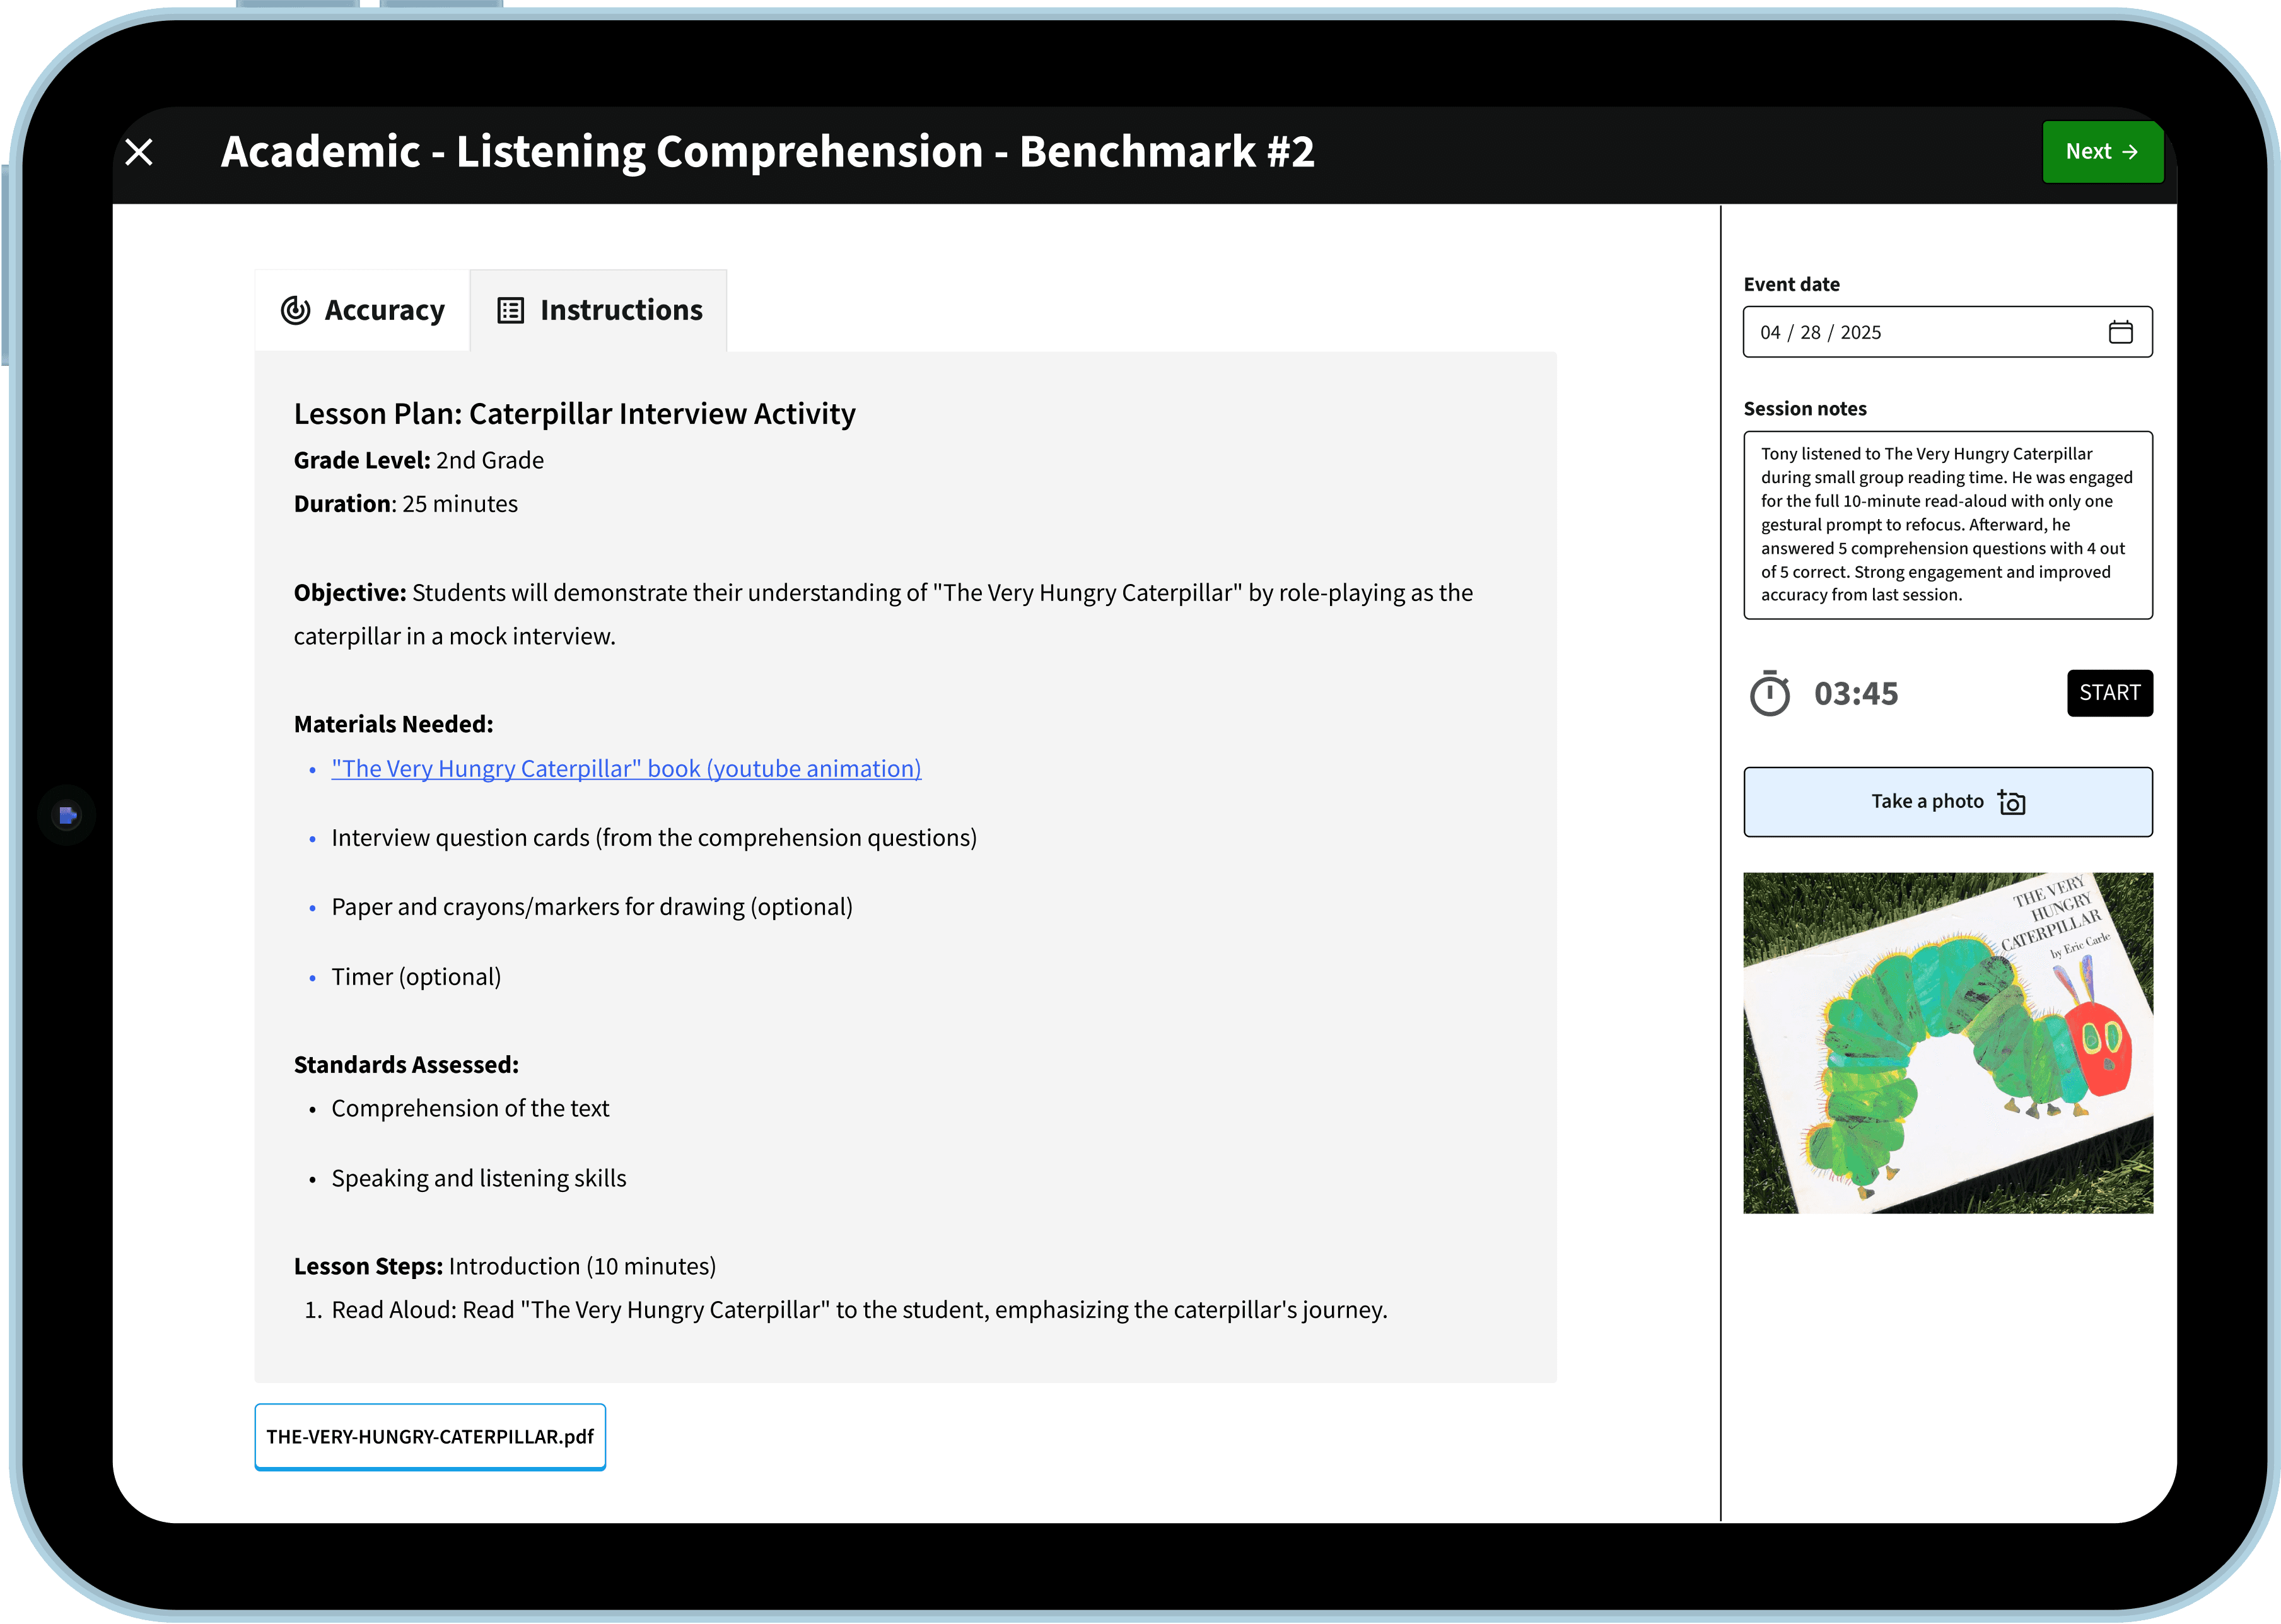The width and height of the screenshot is (2281, 1624).
Task: Click the stopwatch timer icon
Action: [1769, 694]
